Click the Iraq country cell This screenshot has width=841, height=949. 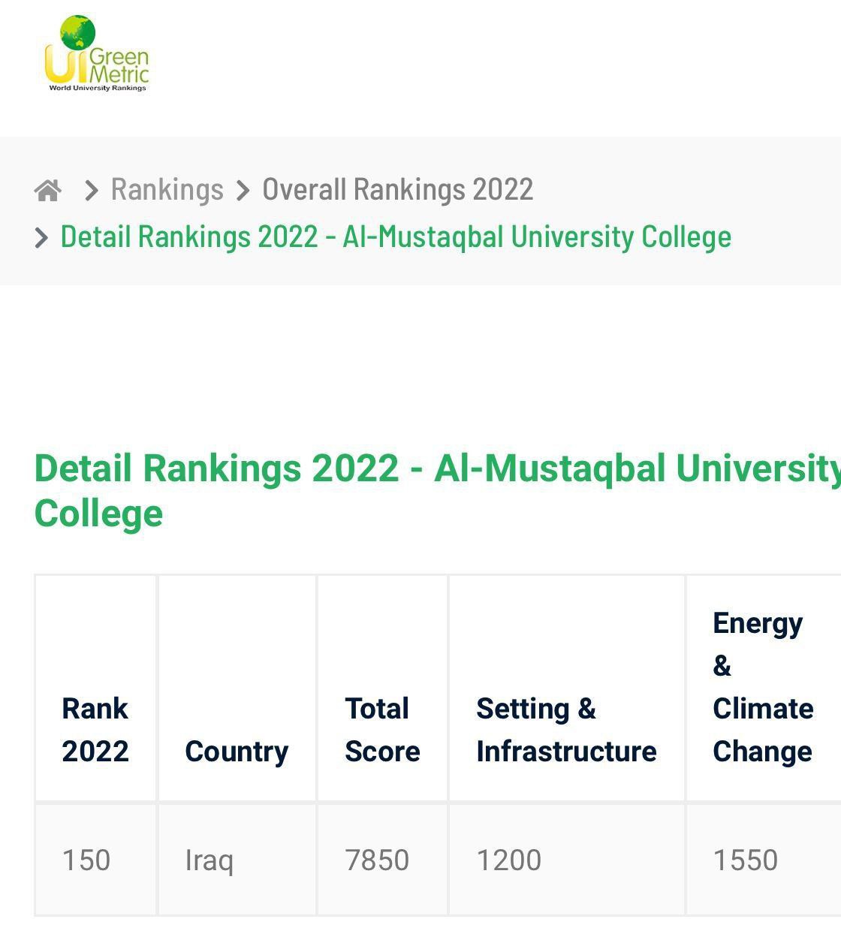(209, 860)
